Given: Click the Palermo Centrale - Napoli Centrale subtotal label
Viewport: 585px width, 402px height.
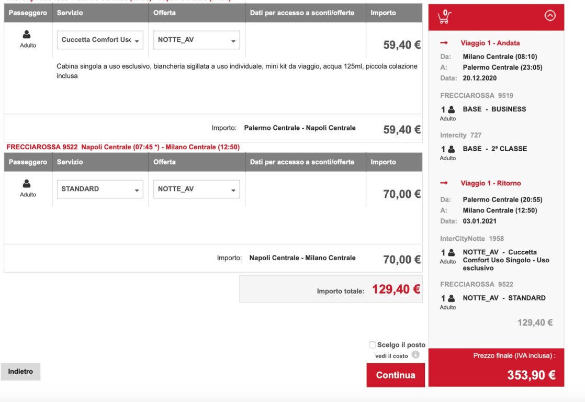Looking at the screenshot, I should (x=300, y=128).
